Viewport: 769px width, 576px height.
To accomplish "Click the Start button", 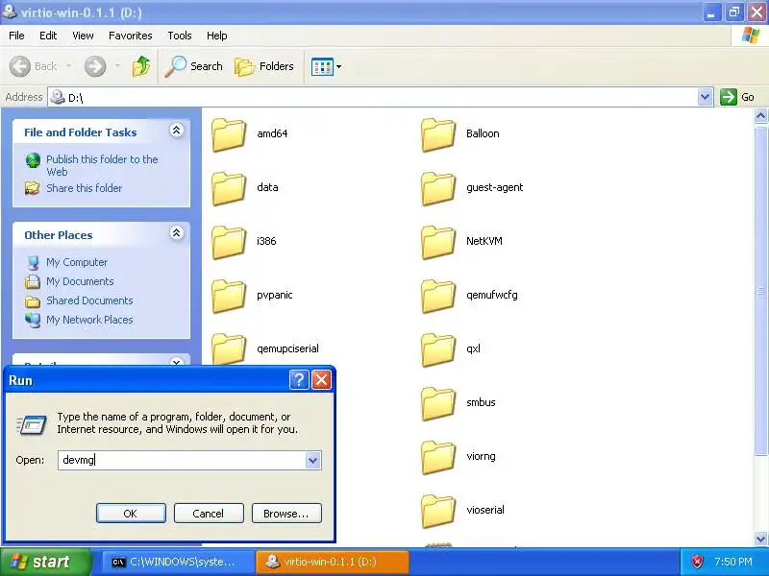I will point(45,562).
